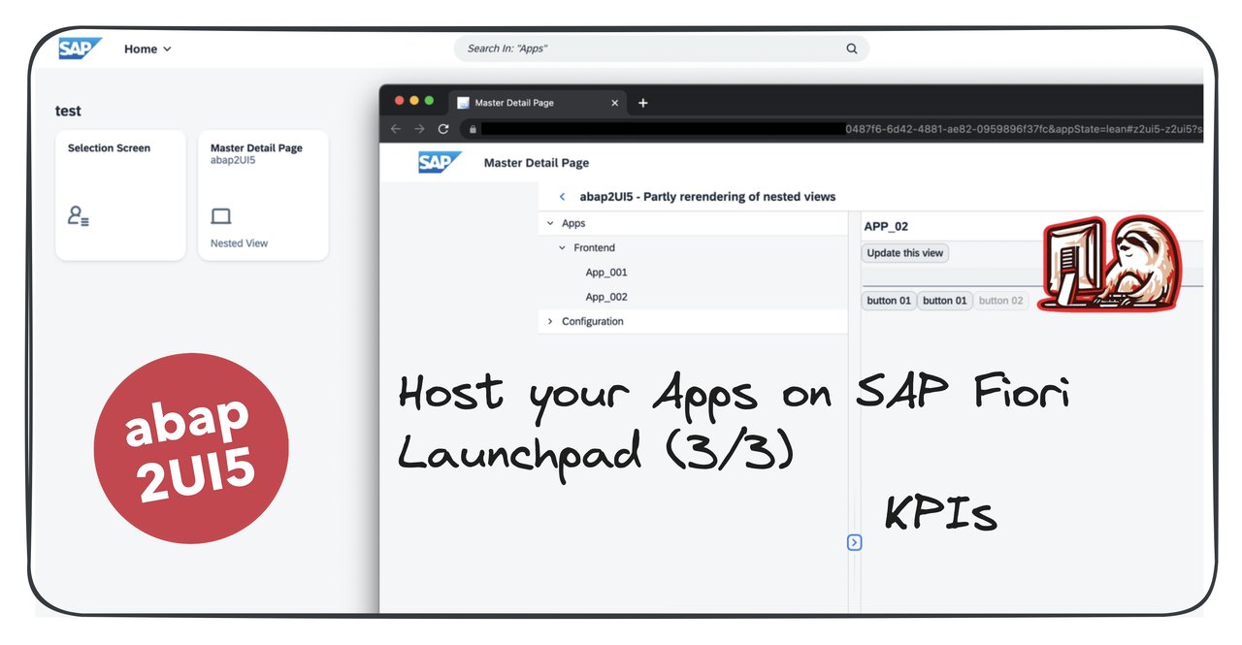The width and height of the screenshot is (1242, 645).
Task: Click the lock icon in address bar
Action: (x=473, y=129)
